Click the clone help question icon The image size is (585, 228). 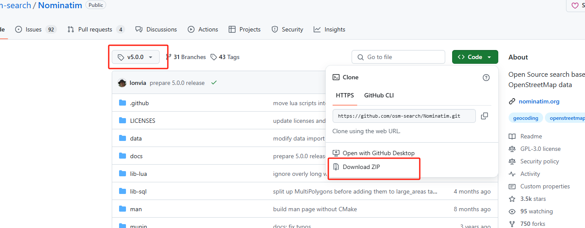click(x=486, y=78)
